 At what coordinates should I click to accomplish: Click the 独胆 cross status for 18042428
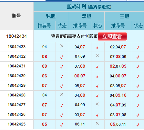(62, 95)
